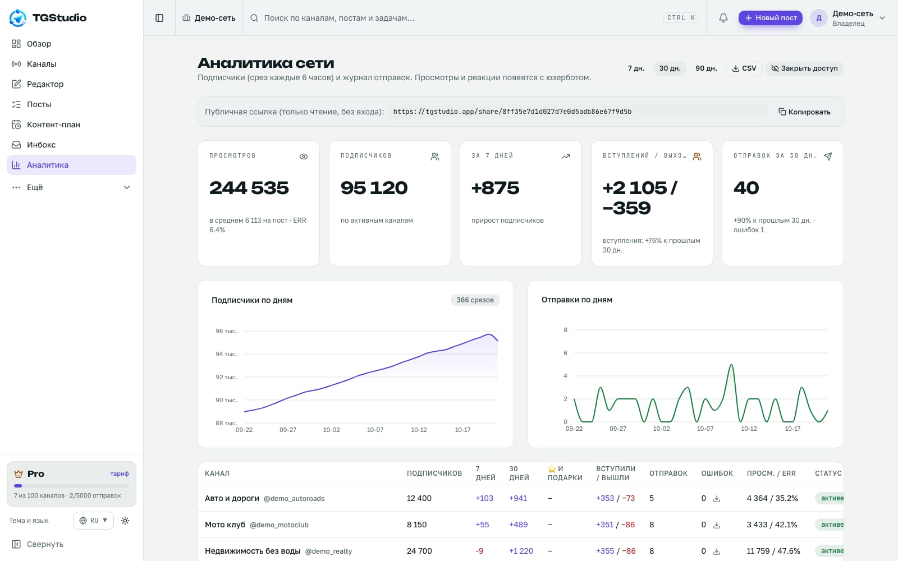898x561 pixels.
Task: Download errors log for Мото клуб row
Action: (717, 525)
